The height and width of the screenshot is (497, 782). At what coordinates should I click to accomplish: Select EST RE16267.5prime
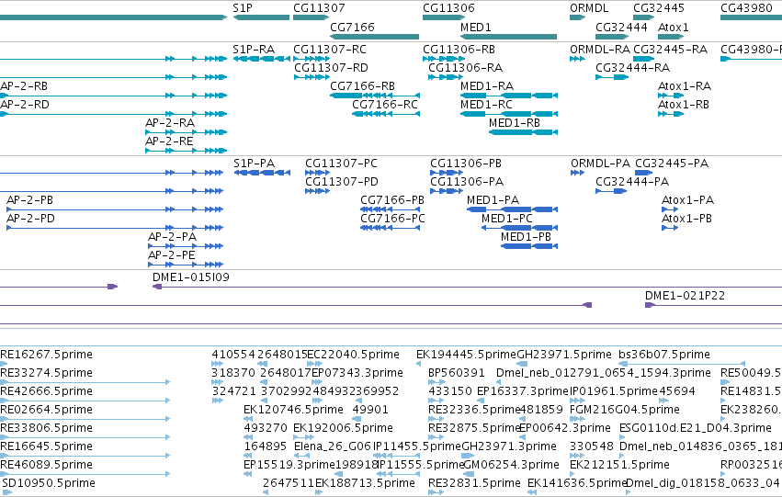point(46,355)
